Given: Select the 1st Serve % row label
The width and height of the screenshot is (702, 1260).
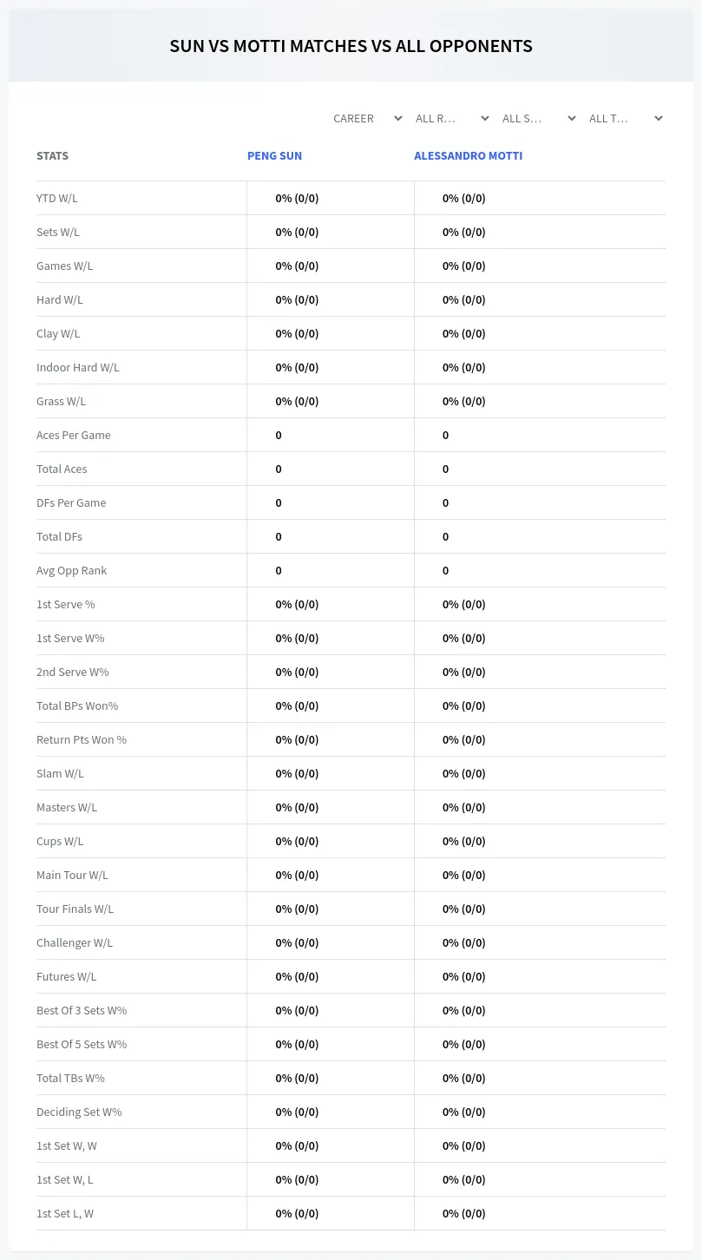Looking at the screenshot, I should (x=66, y=604).
